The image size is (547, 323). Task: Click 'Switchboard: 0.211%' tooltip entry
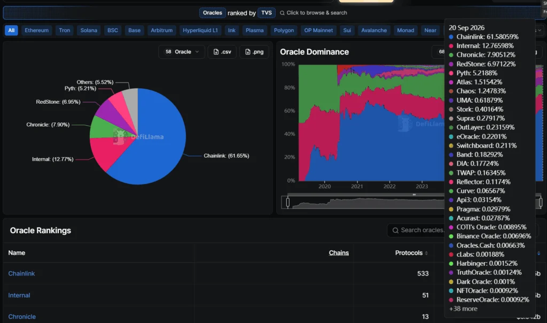(x=487, y=145)
